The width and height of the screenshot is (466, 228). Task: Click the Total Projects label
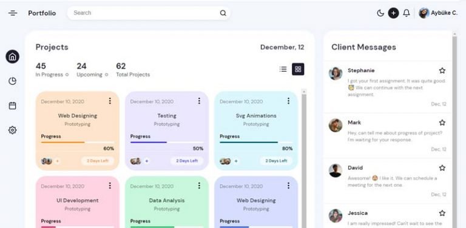[x=133, y=75]
